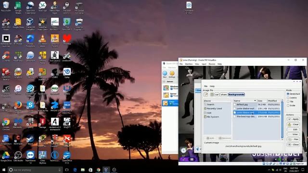Screen dimensions: 308x173
Task: Select 'the-best-top-des...' file row
Action: pyautogui.click(x=257, y=116)
